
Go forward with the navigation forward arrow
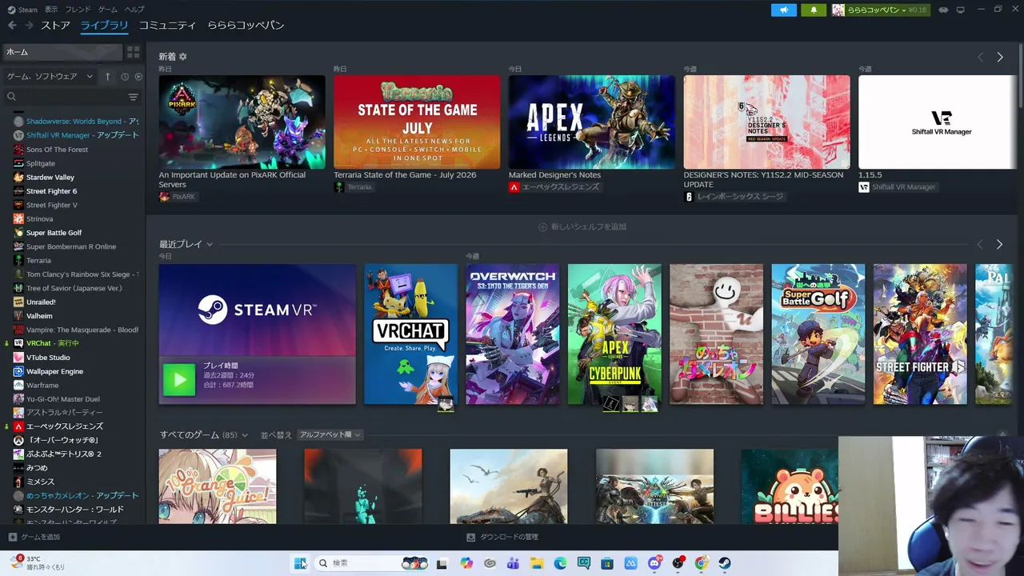[30, 26]
